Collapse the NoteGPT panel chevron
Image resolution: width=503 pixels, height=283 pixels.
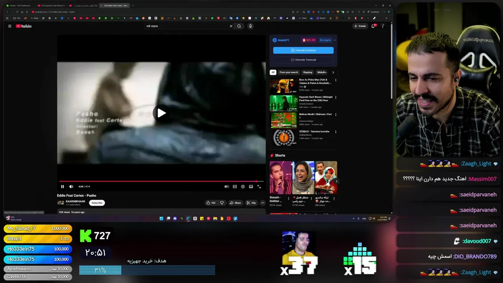pyautogui.click(x=334, y=40)
